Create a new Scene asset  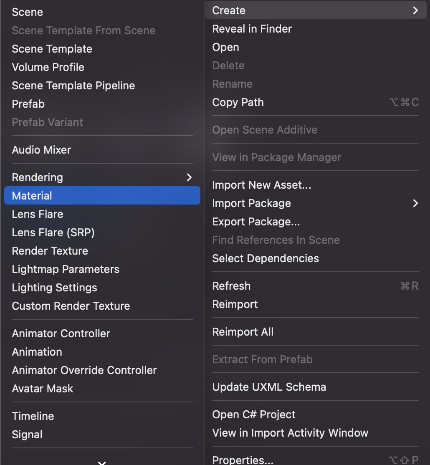[27, 12]
